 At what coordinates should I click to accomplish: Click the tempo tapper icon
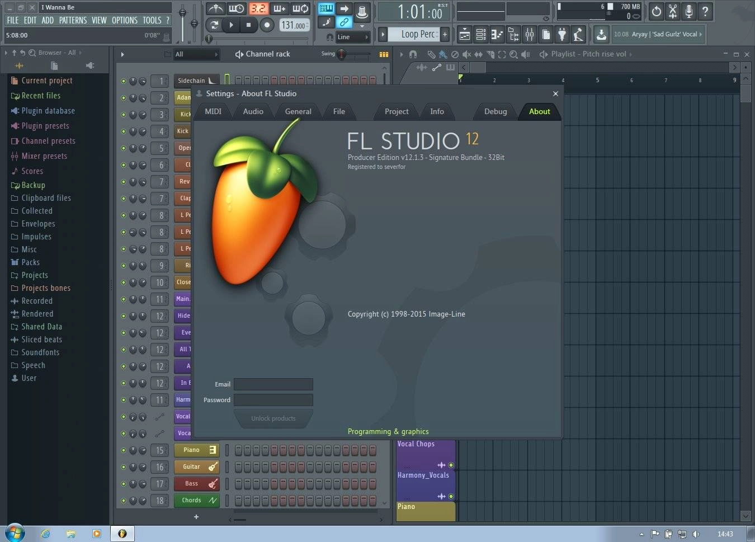578,35
